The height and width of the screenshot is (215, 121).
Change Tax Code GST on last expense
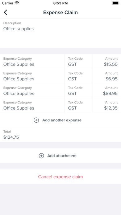(x=79, y=105)
